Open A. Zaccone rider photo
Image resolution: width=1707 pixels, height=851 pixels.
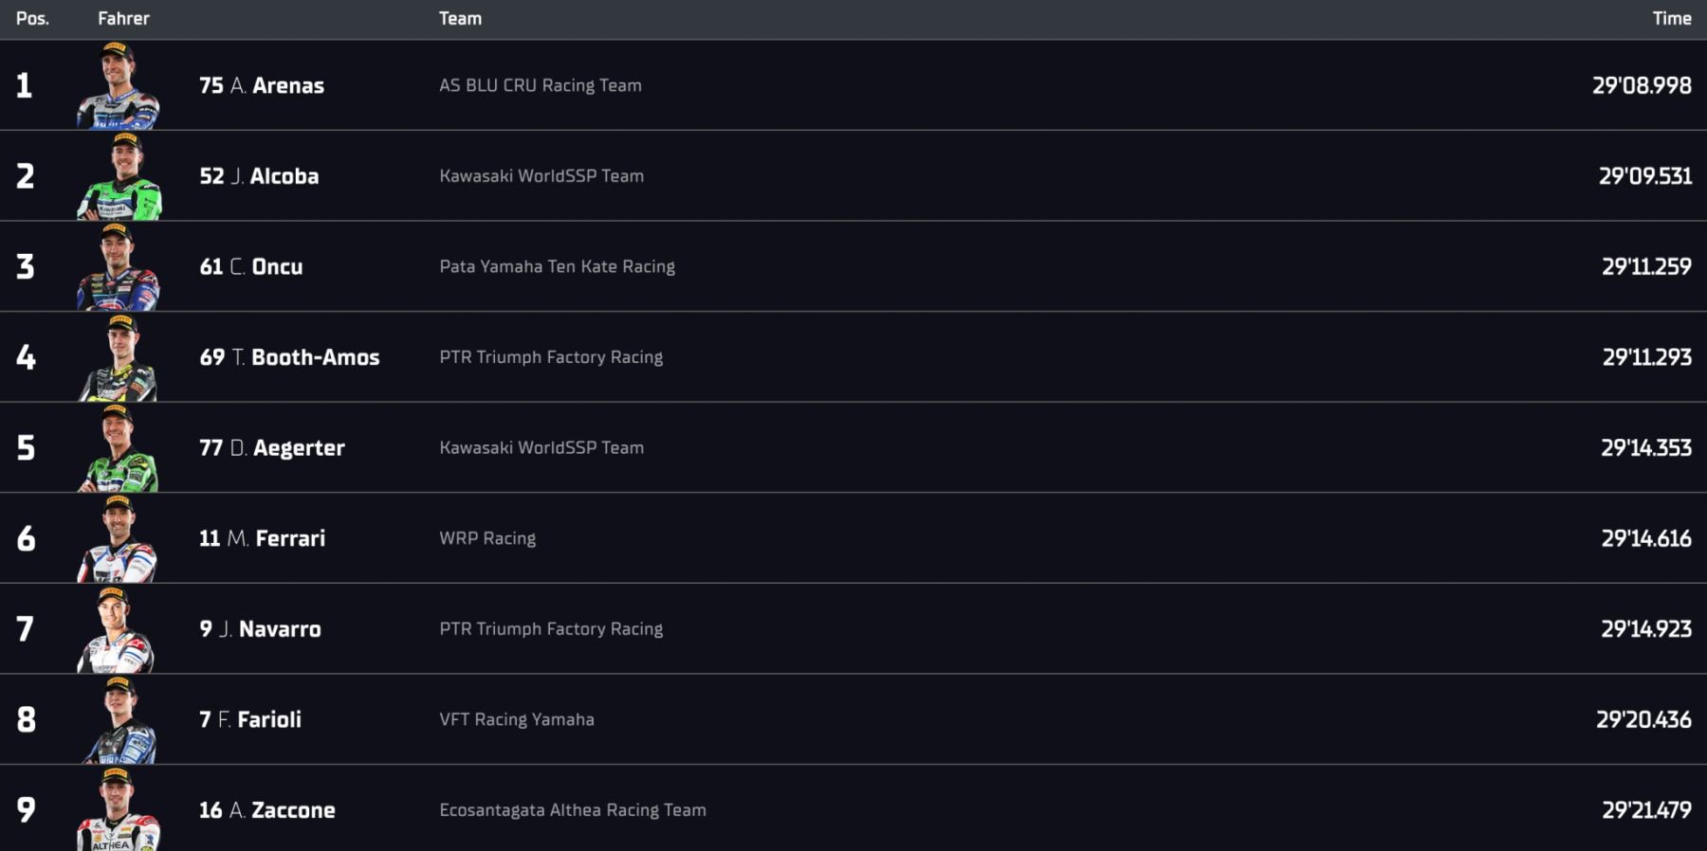119,809
